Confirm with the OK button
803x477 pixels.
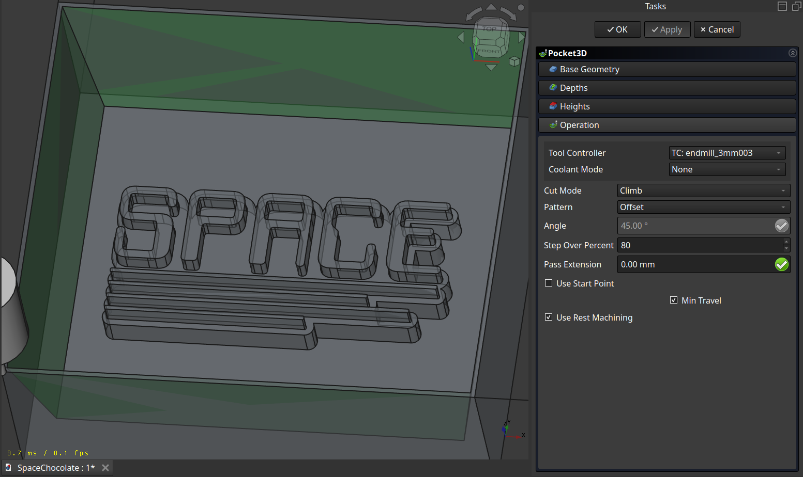point(617,29)
